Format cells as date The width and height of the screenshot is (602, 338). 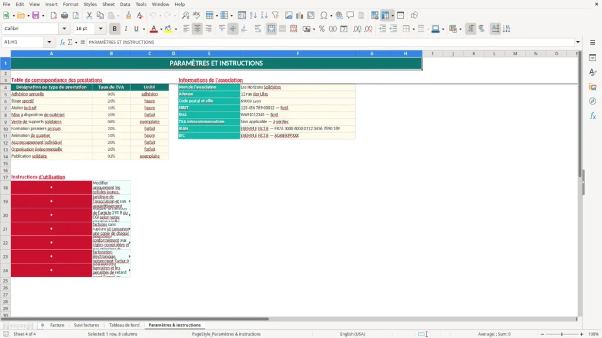[x=344, y=29]
